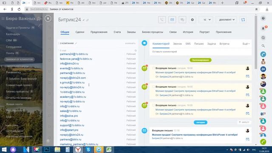Open the Документ dropdown
The width and height of the screenshot is (272, 153).
[227, 20]
